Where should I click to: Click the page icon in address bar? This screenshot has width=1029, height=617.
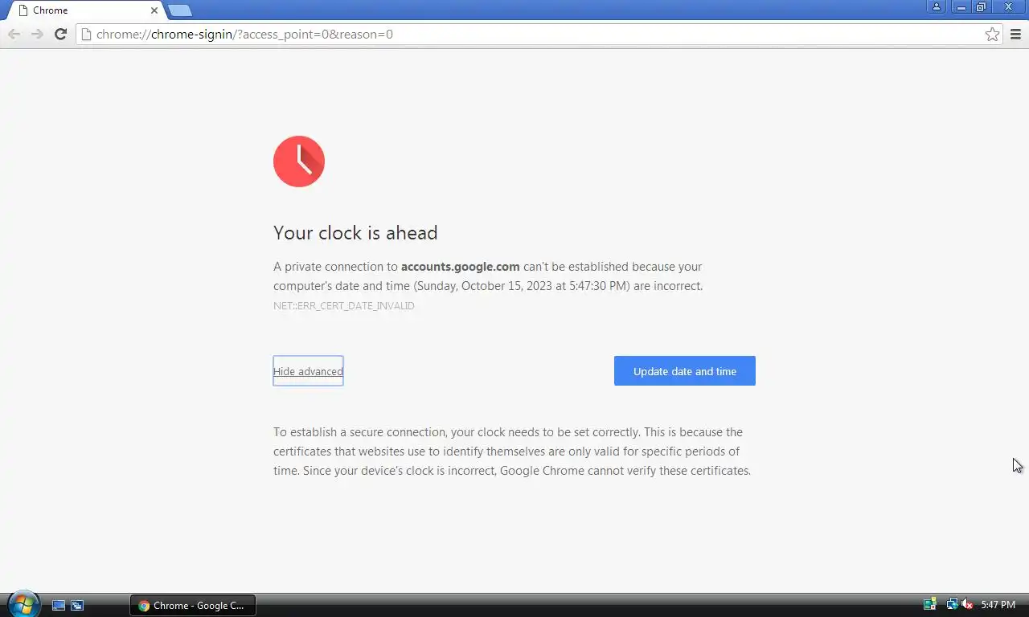point(86,34)
